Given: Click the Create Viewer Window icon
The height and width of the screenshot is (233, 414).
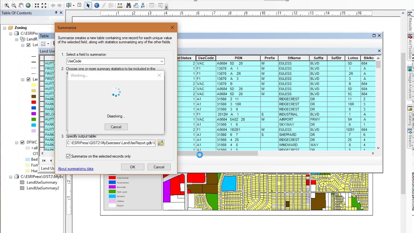Looking at the screenshot, I should coord(161,6).
